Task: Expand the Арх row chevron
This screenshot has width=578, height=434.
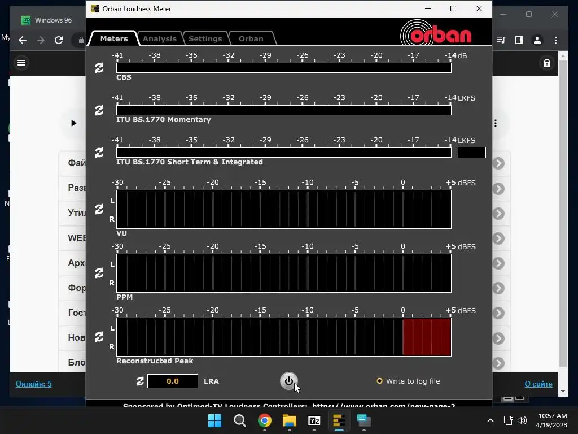Action: coord(498,263)
